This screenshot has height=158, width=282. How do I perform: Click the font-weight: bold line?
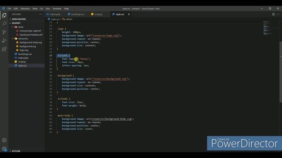click(74, 106)
